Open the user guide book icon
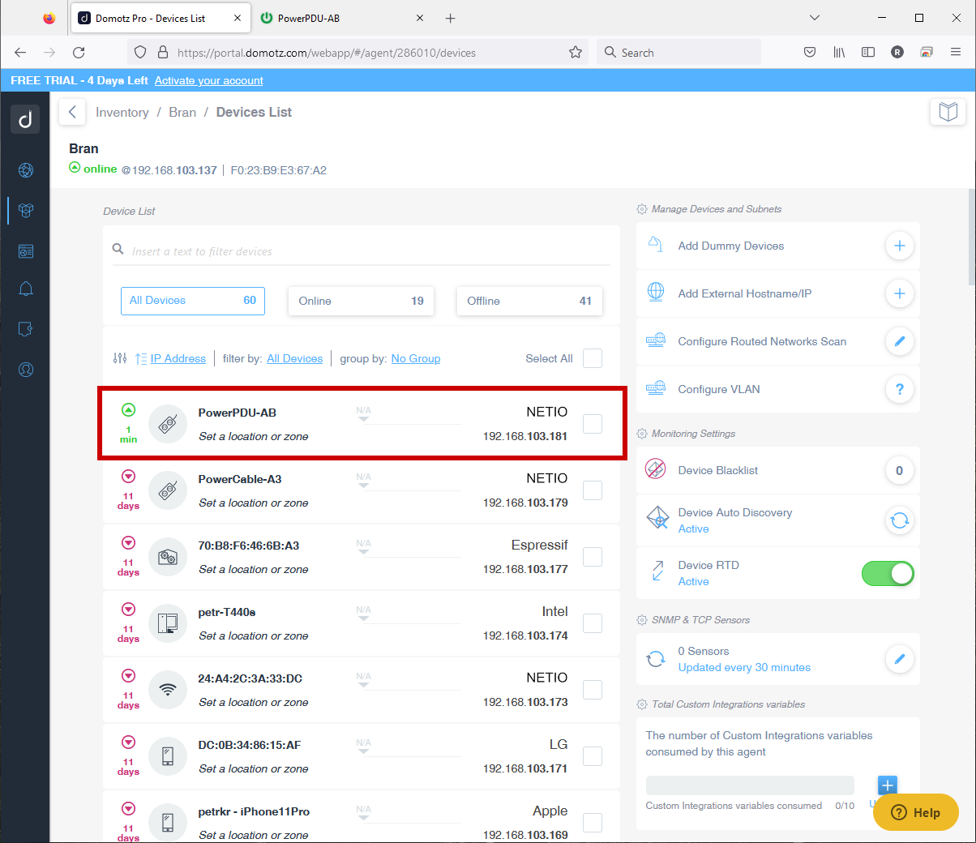The height and width of the screenshot is (843, 976). (948, 111)
